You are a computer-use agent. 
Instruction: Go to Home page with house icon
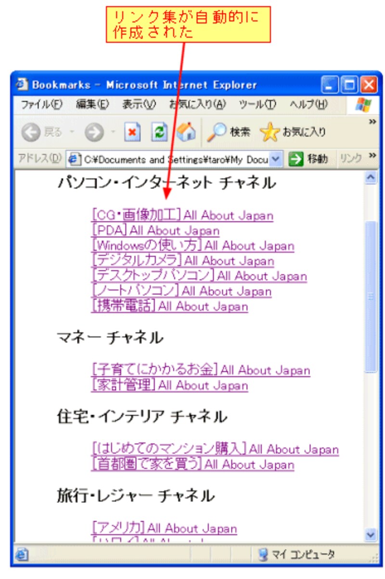pyautogui.click(x=186, y=132)
